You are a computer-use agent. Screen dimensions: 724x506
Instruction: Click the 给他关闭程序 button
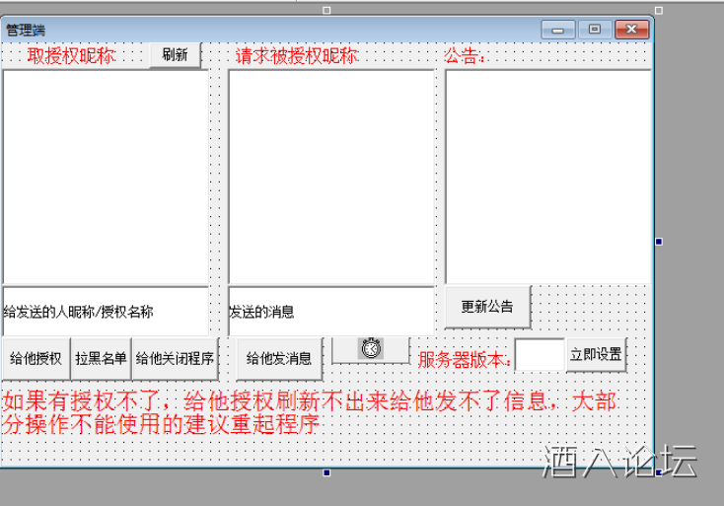(x=175, y=359)
